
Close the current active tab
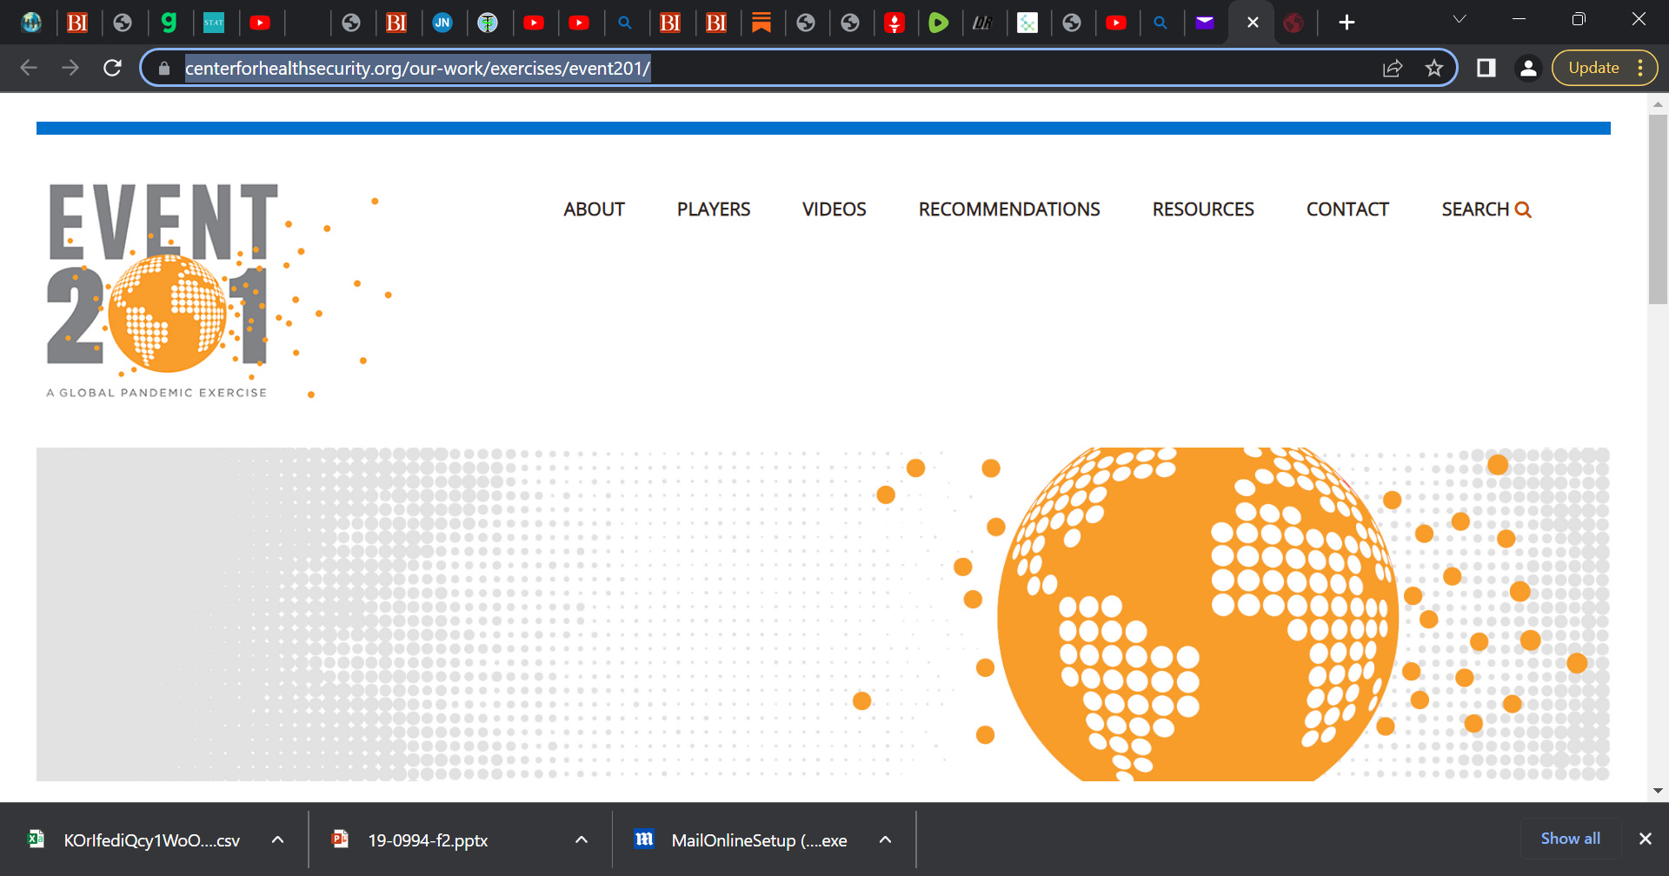1253,23
